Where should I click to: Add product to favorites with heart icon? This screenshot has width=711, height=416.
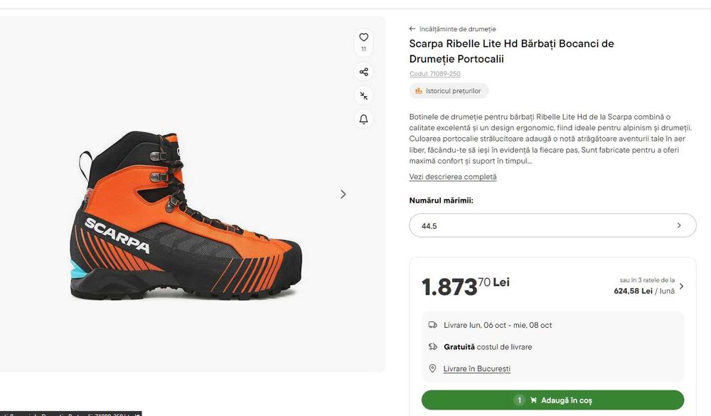[363, 38]
